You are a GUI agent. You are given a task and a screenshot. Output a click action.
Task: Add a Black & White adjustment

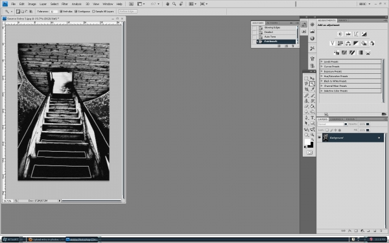click(356, 43)
